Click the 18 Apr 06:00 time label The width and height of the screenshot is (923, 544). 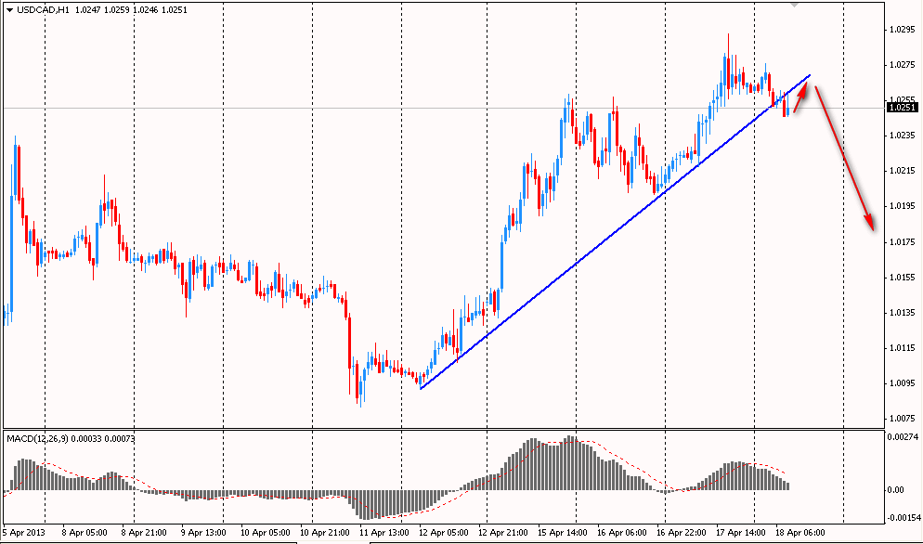click(800, 533)
